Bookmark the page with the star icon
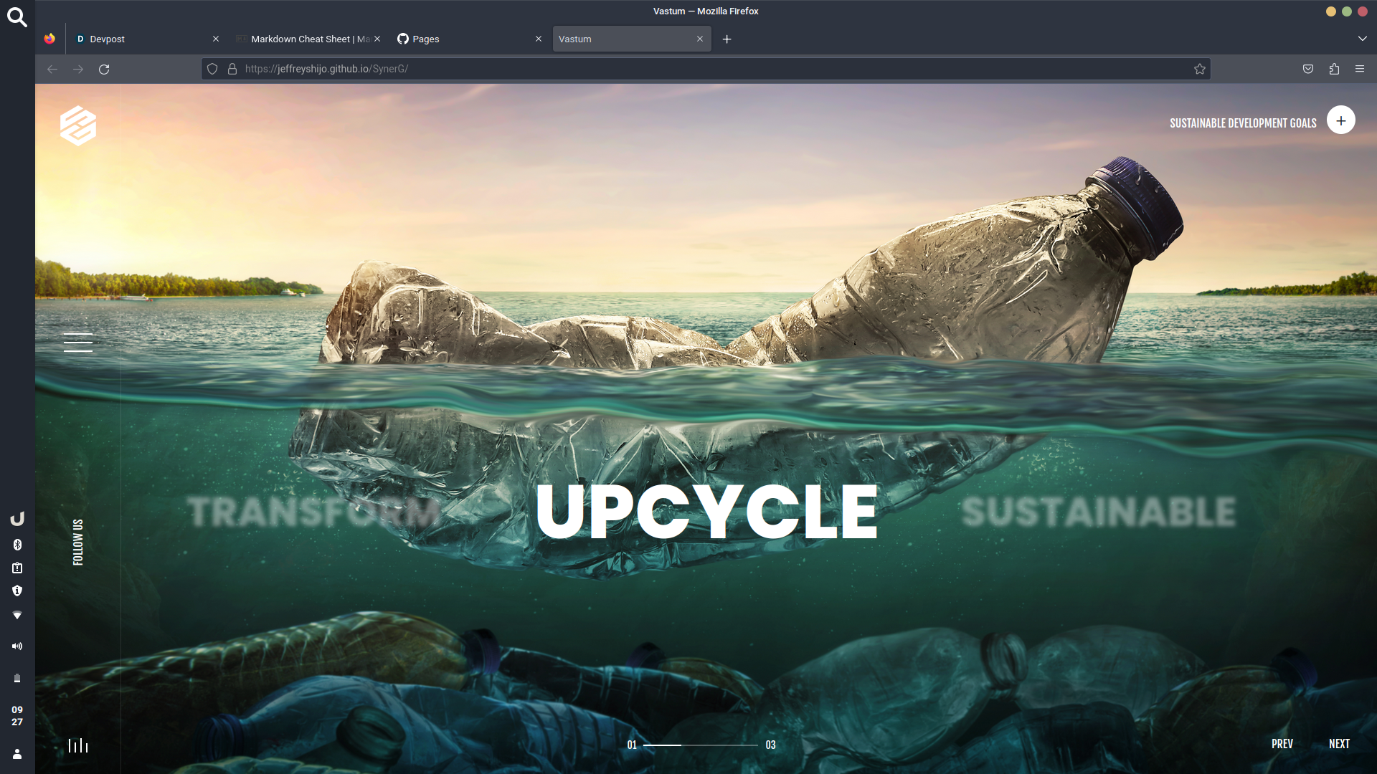This screenshot has width=1377, height=774. (1199, 69)
